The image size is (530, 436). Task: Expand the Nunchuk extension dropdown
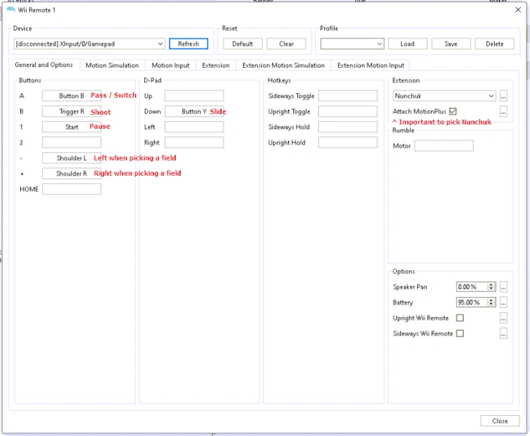tap(444, 96)
